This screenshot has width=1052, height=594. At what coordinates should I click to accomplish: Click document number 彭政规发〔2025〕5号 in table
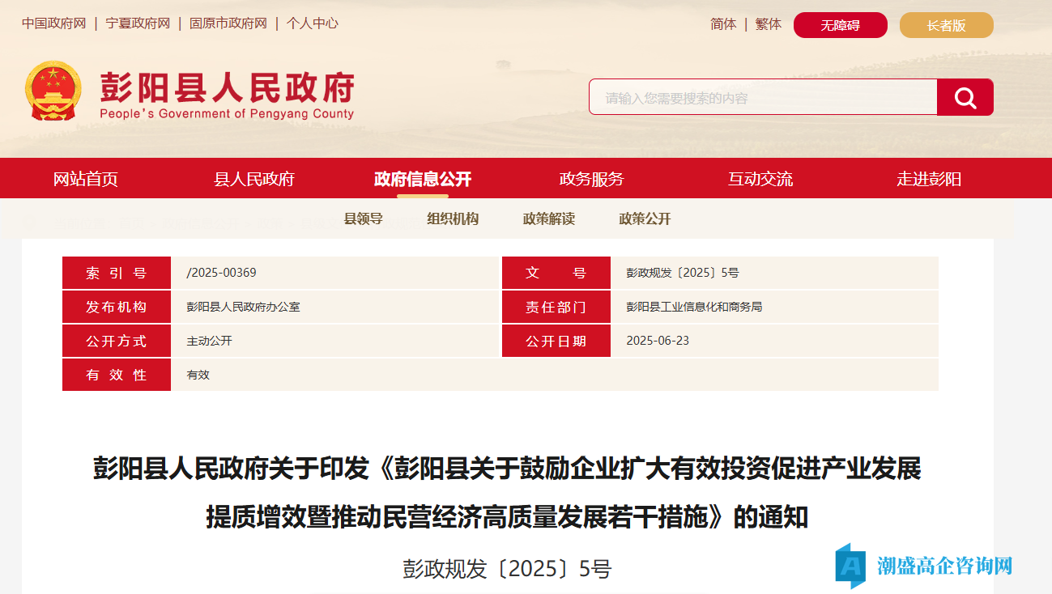click(683, 273)
